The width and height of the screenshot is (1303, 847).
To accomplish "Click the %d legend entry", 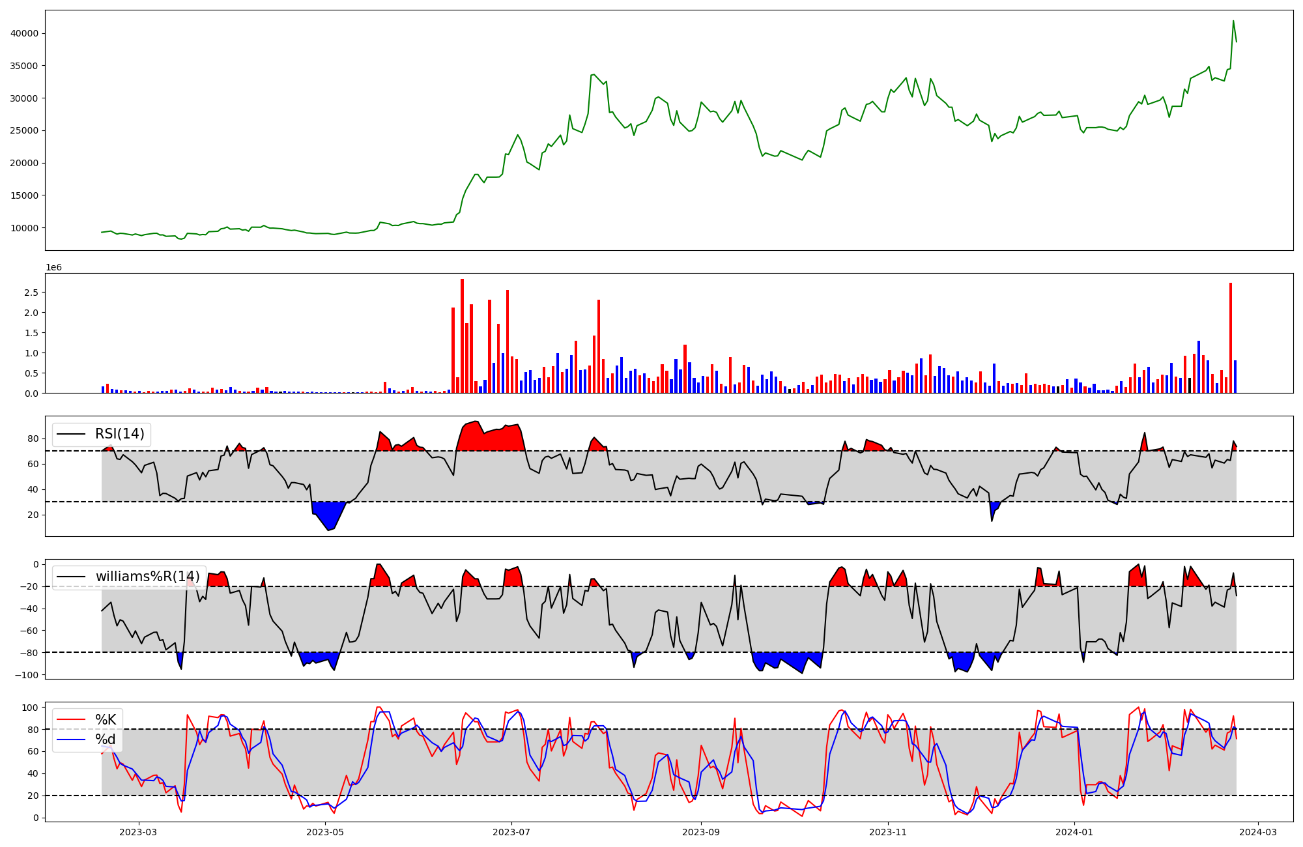I will [106, 739].
